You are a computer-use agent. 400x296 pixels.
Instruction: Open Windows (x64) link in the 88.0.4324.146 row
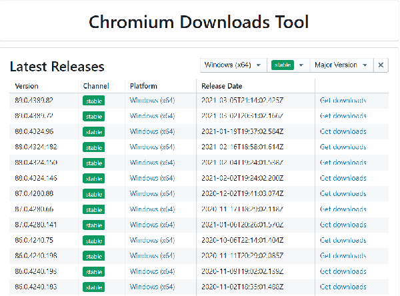point(152,178)
